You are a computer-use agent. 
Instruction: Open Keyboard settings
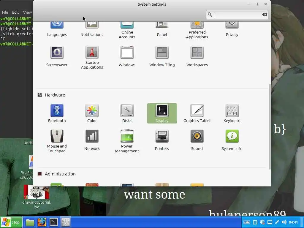[x=232, y=113]
